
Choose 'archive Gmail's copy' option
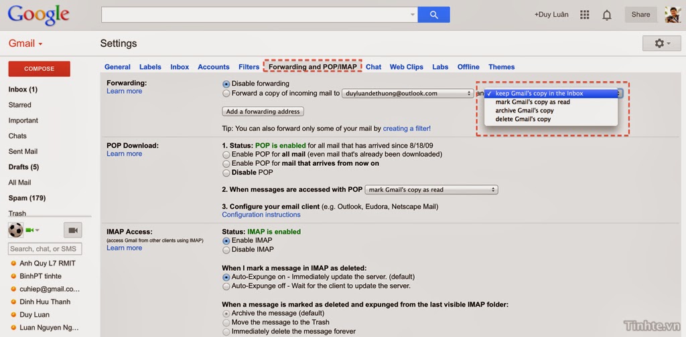click(x=551, y=110)
